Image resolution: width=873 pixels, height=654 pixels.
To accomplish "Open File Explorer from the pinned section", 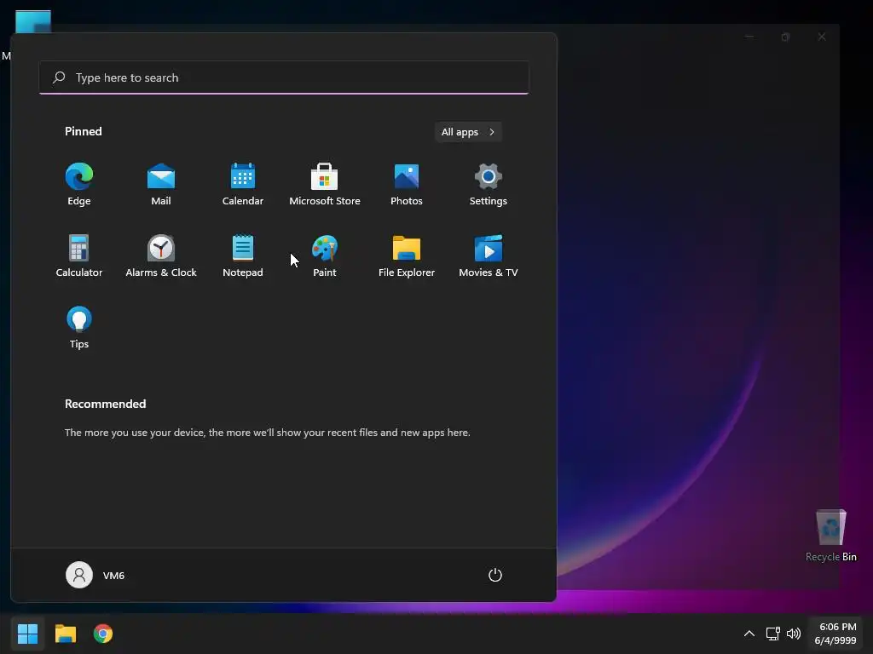I will pos(407,255).
